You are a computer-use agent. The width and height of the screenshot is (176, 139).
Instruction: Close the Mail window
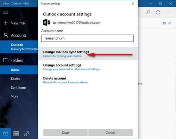171,4
